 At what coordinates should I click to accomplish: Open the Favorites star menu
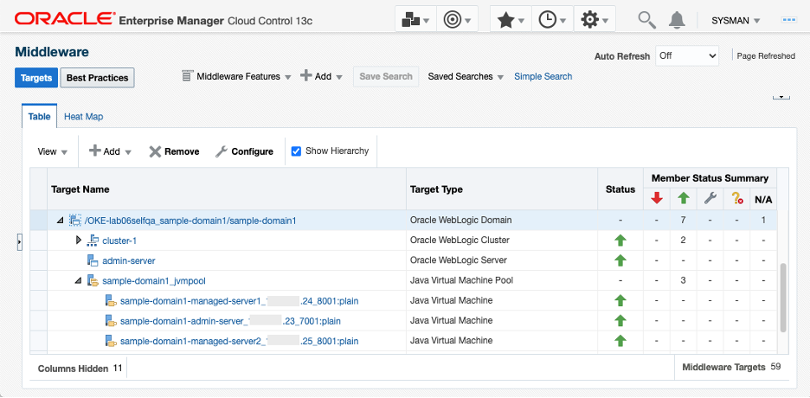[511, 20]
